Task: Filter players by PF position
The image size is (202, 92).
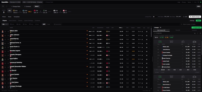Action: (31, 24)
